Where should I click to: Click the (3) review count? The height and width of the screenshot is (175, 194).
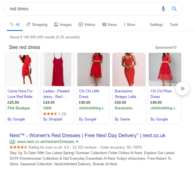[x=64, y=114]
